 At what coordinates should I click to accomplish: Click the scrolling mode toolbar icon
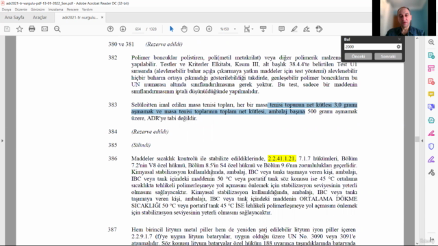pos(263,29)
